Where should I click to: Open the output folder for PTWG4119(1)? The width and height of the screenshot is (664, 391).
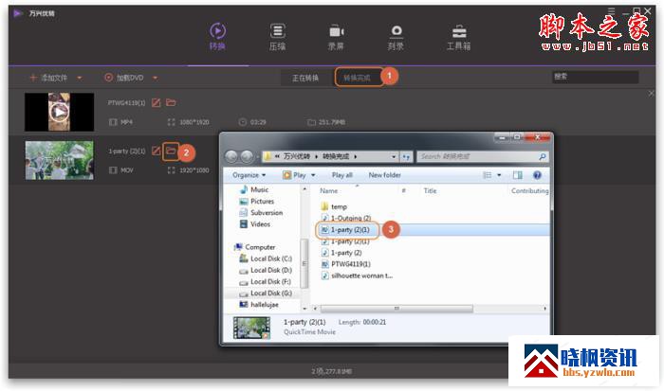[171, 102]
